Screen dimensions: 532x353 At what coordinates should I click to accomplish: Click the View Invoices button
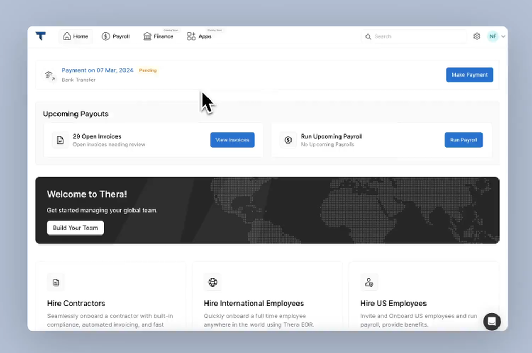click(232, 140)
